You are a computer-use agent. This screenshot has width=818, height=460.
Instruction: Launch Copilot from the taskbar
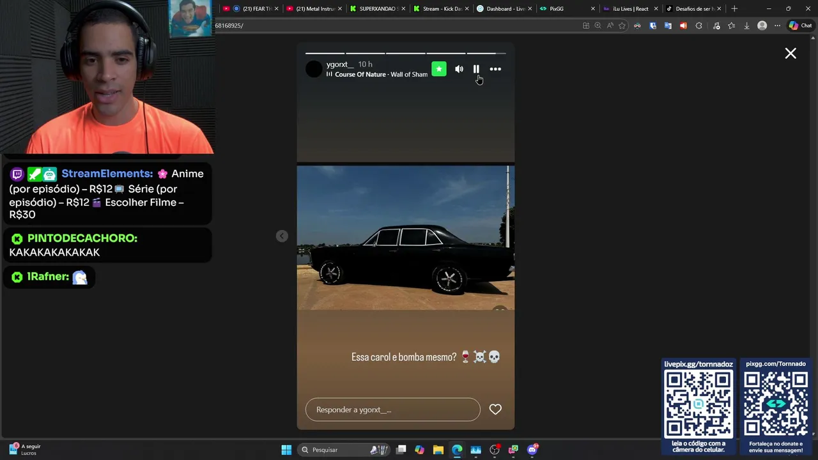pos(419,450)
